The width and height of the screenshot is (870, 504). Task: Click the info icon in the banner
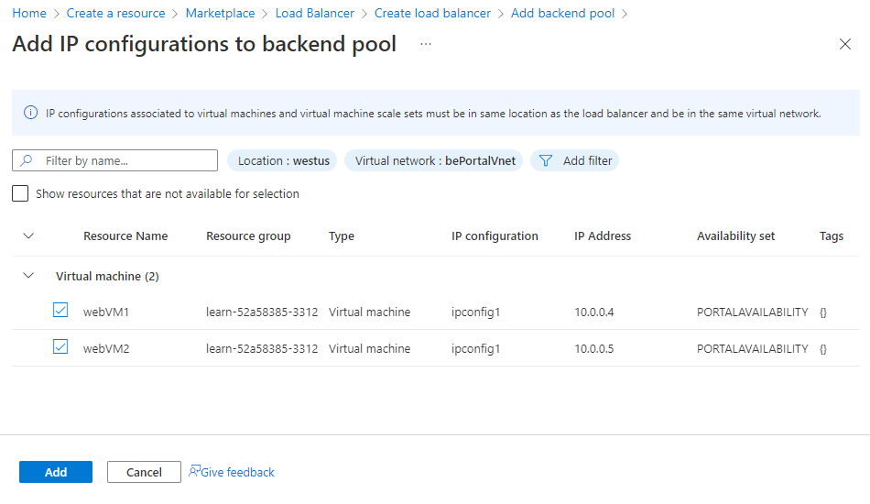click(x=30, y=113)
